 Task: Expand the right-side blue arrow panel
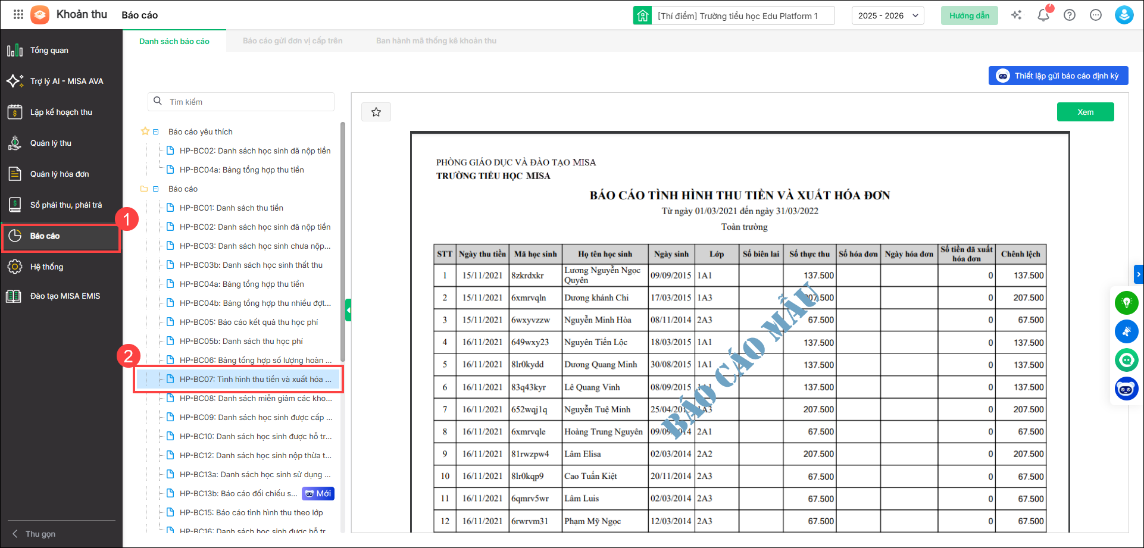click(1139, 274)
